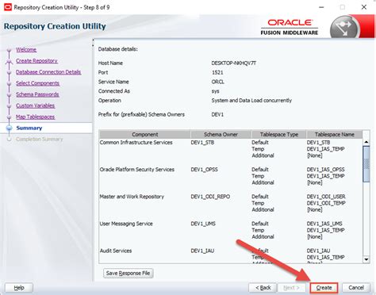The image size is (376, 295).
Task: Select Audit Services row
Action: (231, 255)
